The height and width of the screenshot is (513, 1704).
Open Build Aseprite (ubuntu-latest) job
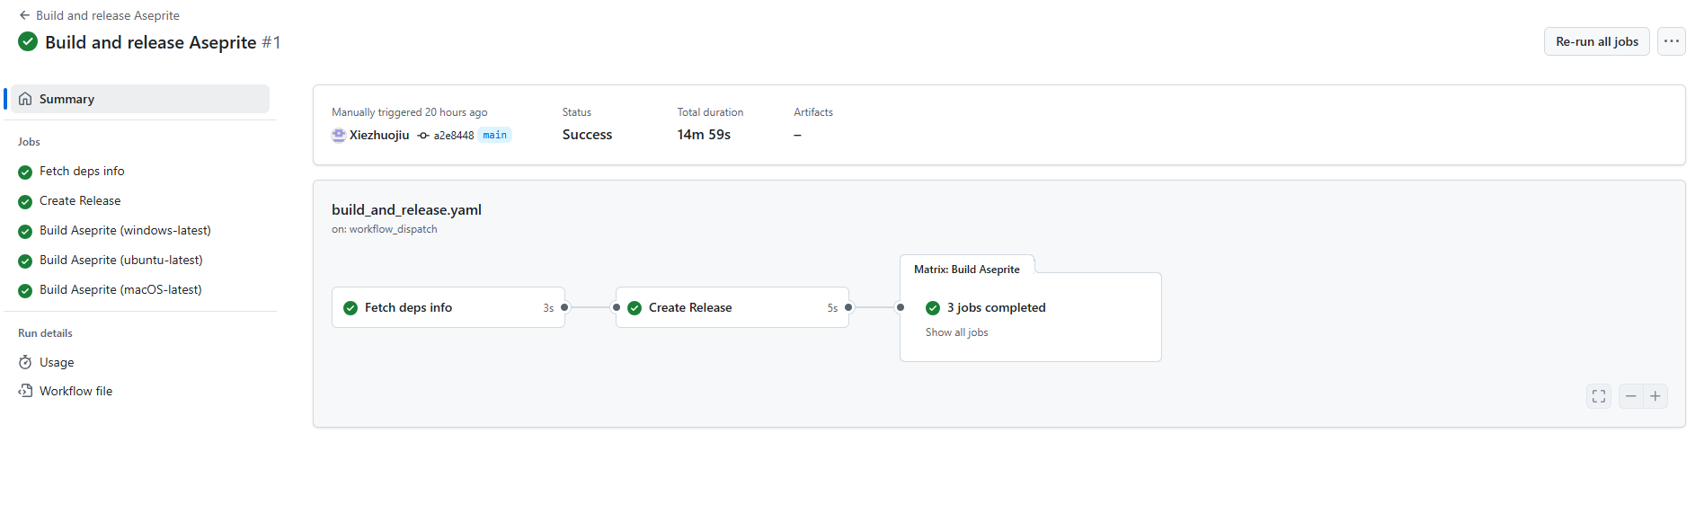pyautogui.click(x=121, y=260)
